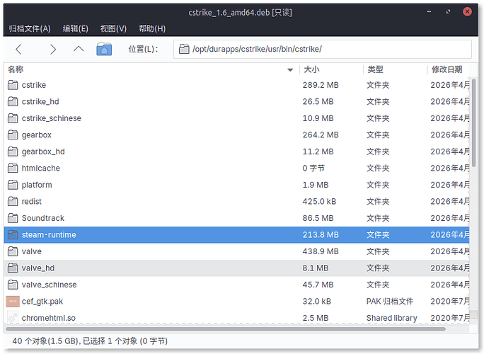Select the chromehtml.so file name

tap(48, 318)
